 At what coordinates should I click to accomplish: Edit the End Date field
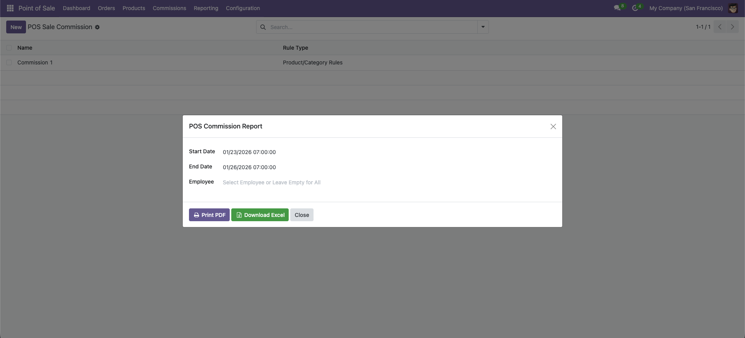point(389,167)
